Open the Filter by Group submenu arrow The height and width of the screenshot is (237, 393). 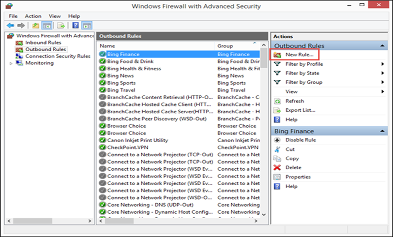383,82
